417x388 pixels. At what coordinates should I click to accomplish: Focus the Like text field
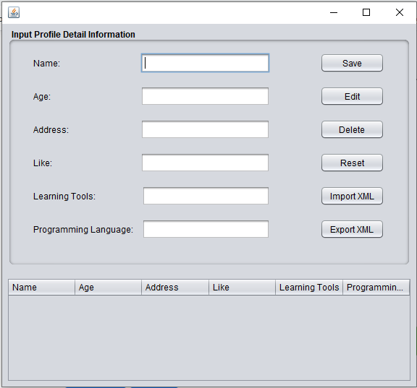point(205,163)
